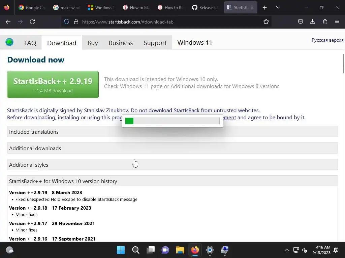Open the Chat taskbar icon
The width and height of the screenshot is (345, 258).
tap(165, 250)
